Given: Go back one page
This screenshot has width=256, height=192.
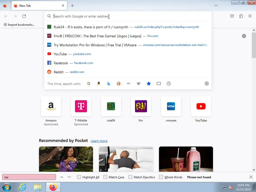Looking at the screenshot, I should click(6, 16).
